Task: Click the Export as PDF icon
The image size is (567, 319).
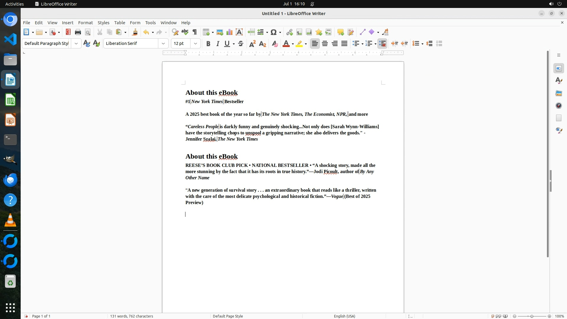Action: coord(68,32)
